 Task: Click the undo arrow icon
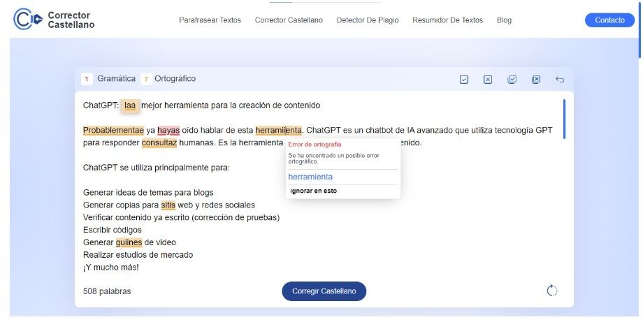560,80
